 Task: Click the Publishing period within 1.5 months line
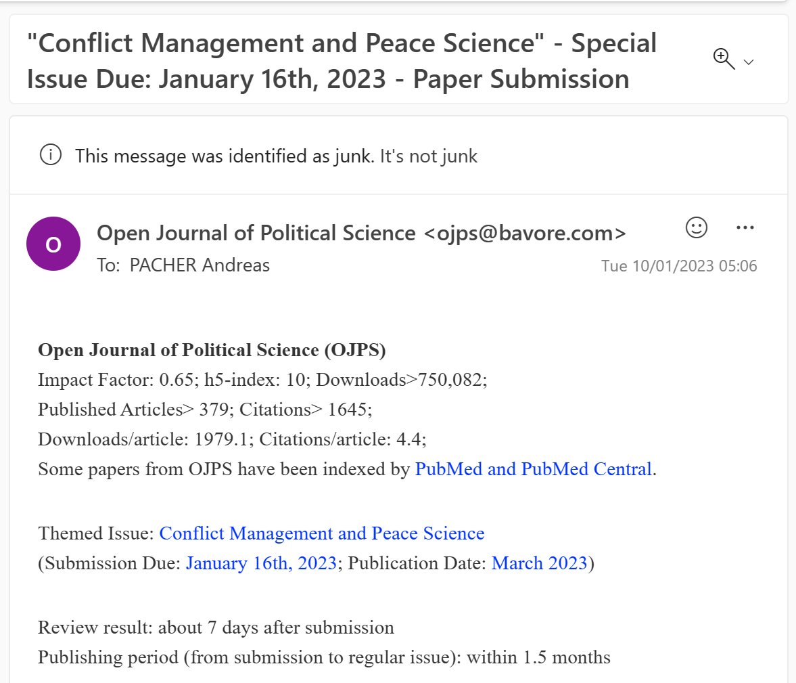325,657
